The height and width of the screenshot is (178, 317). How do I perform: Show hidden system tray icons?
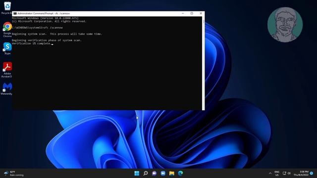pos(270,174)
